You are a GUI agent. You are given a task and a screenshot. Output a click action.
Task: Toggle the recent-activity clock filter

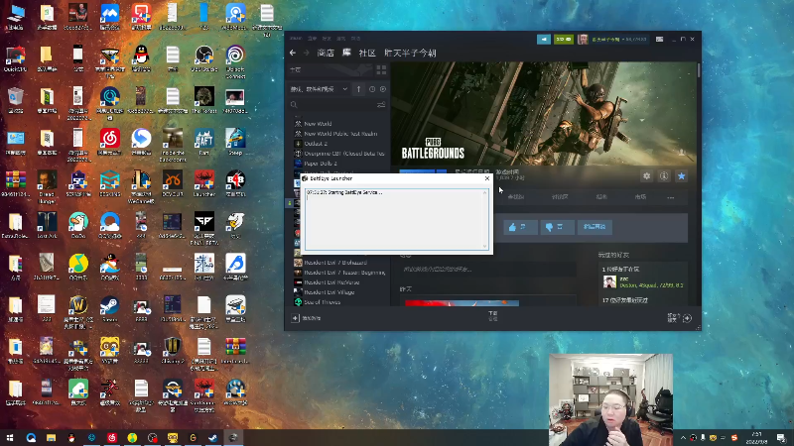point(371,89)
